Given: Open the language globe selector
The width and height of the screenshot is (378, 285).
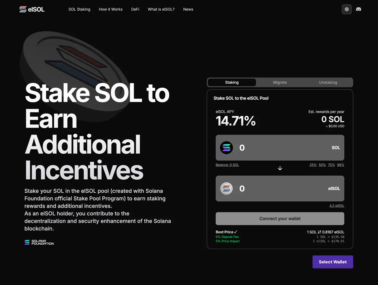Looking at the screenshot, I should click(x=347, y=9).
